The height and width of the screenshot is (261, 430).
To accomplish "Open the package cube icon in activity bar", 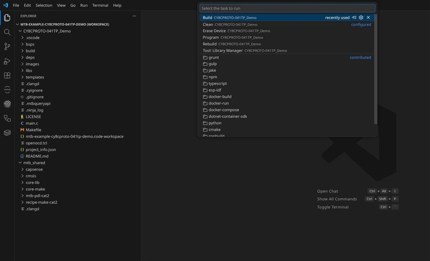I will 7,133.
